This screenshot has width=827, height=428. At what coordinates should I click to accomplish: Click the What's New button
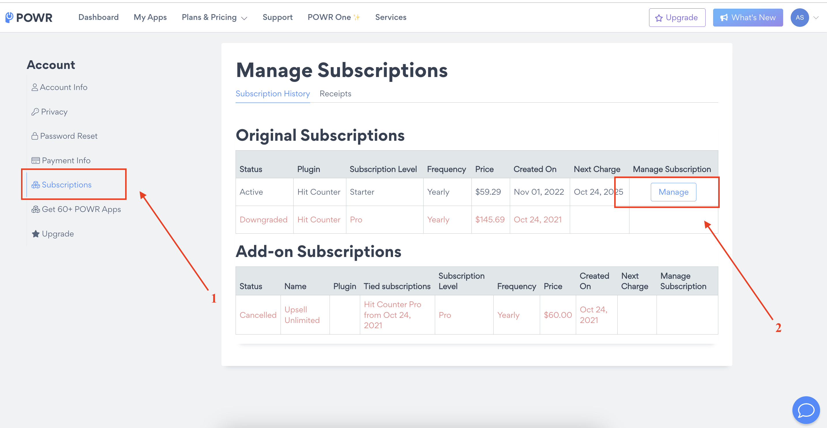coord(748,18)
